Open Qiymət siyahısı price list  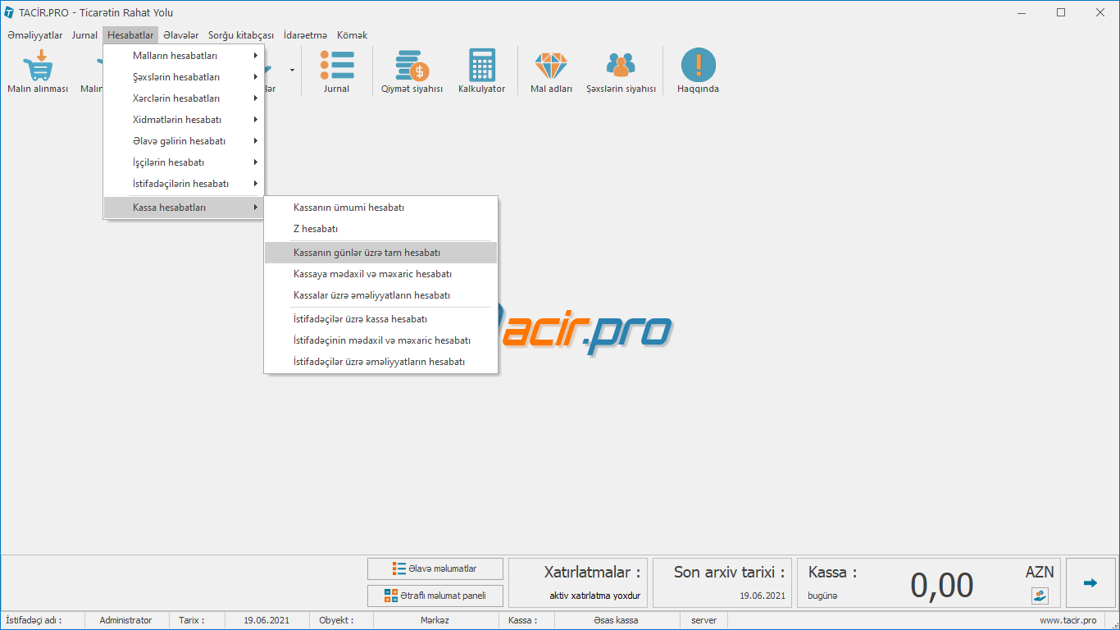pos(412,66)
